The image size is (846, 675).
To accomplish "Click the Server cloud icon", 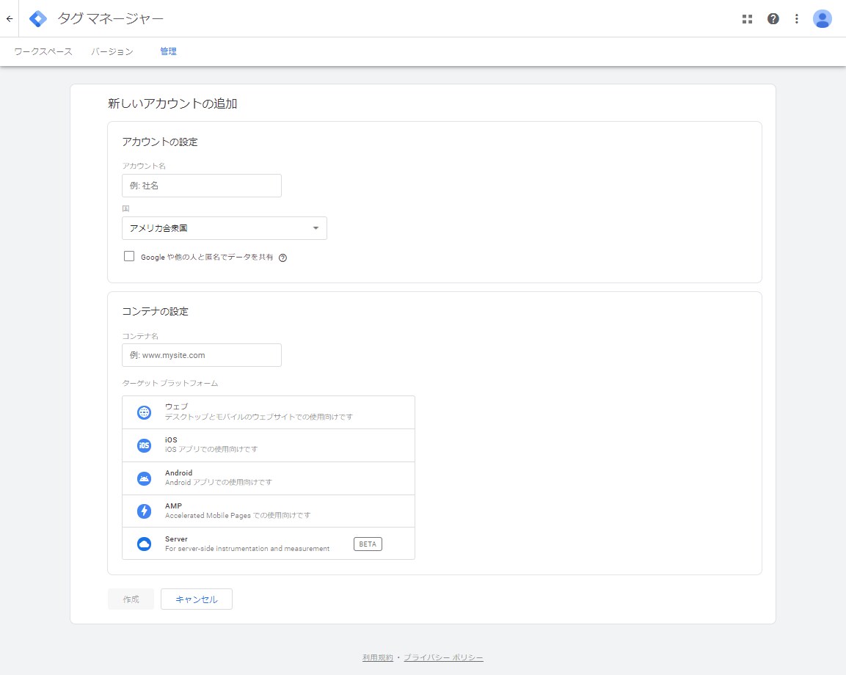I will (x=144, y=544).
